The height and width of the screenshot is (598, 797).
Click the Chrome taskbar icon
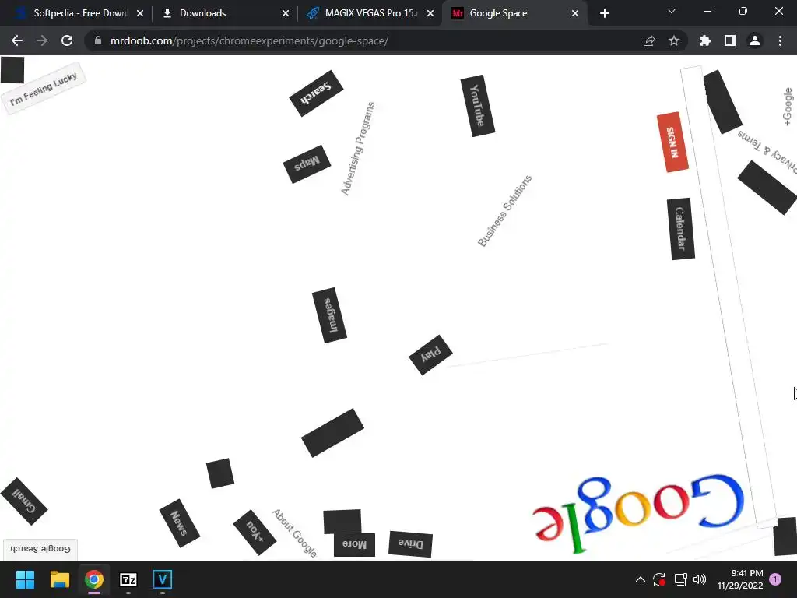click(x=94, y=579)
